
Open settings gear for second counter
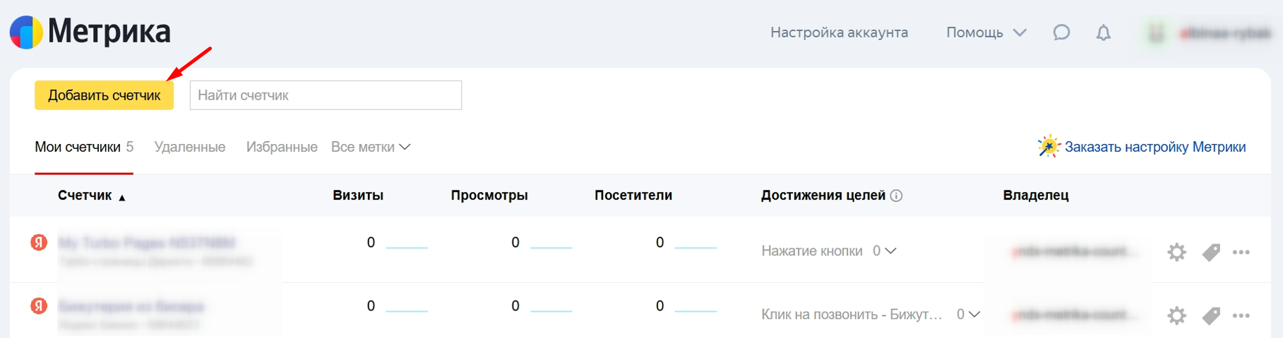[x=1176, y=315]
